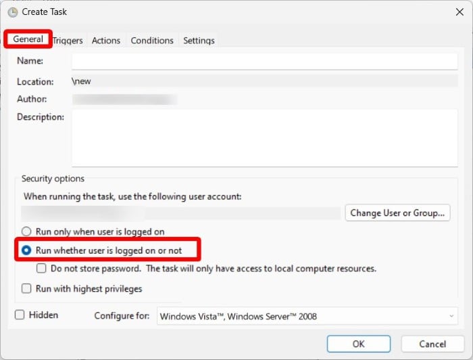The width and height of the screenshot is (473, 360).
Task: Go to the Conditions tab
Action: pos(152,41)
